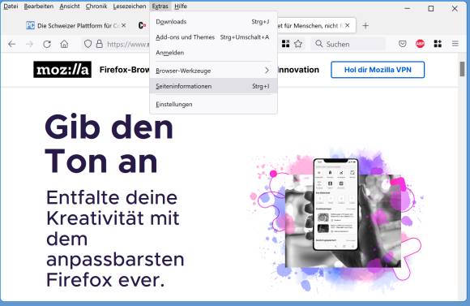Click Anmelden in the menu
470x306 pixels.
click(213, 53)
